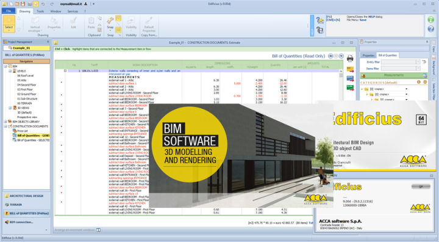This screenshot has width=439, height=242.
Task: Open second category <none> dropdown arrow
Action: [x=406, y=95]
